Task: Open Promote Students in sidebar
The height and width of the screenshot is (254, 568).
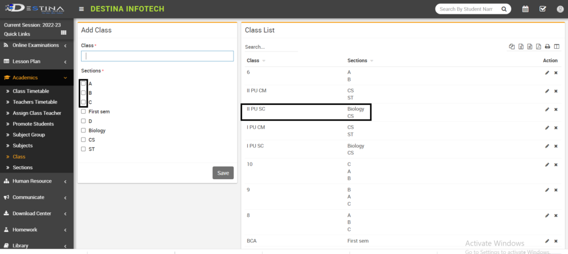Action: click(x=33, y=124)
